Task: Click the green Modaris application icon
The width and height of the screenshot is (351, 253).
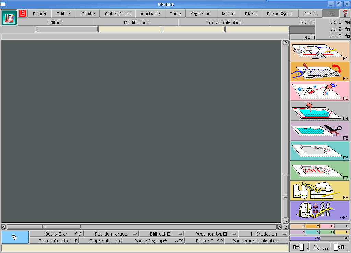Action: tap(9, 17)
